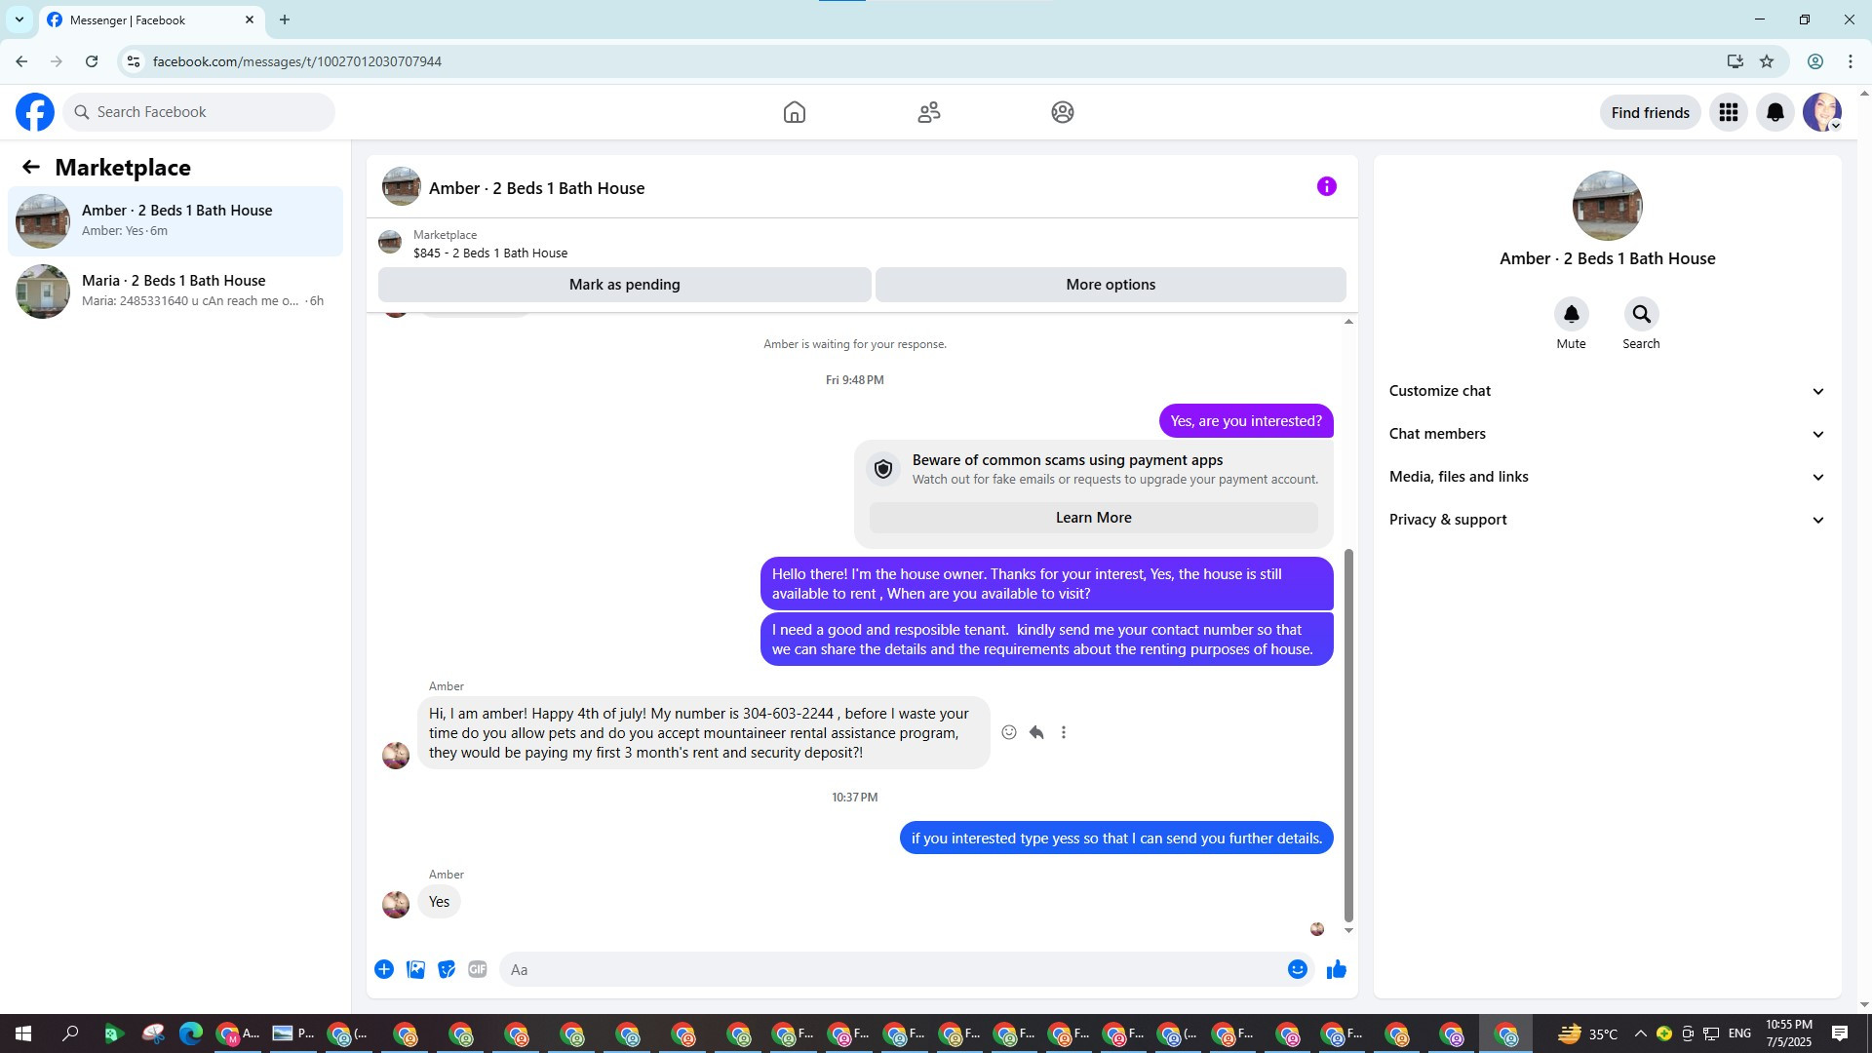
Task: Open more actions plus icon in composer
Action: point(384,969)
